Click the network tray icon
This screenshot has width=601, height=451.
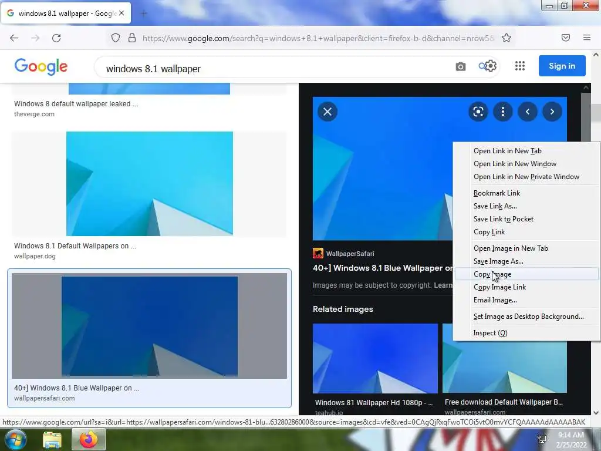coord(542,439)
